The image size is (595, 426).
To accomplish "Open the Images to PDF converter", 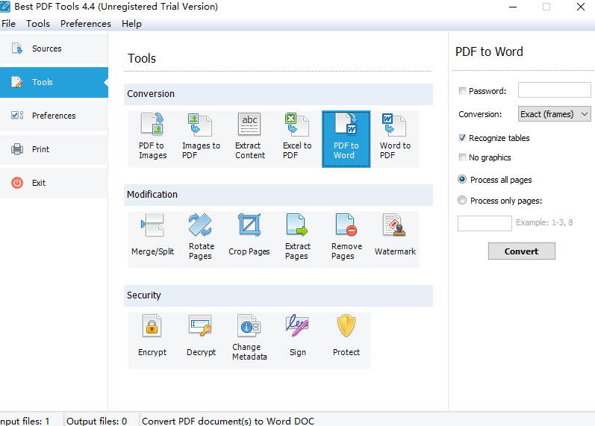I will point(201,139).
